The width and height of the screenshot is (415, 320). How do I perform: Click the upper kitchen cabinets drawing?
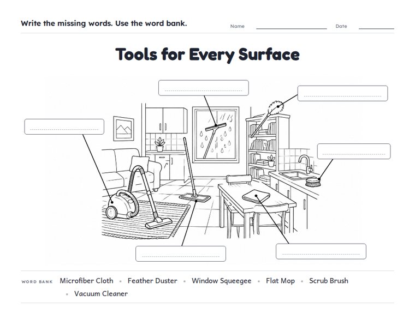tap(166, 120)
